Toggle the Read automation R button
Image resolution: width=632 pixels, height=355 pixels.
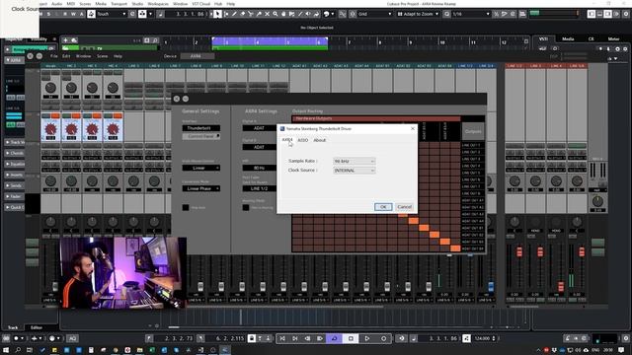coord(65,14)
